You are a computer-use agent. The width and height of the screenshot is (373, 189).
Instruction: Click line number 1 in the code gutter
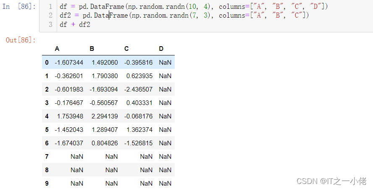(50, 6)
